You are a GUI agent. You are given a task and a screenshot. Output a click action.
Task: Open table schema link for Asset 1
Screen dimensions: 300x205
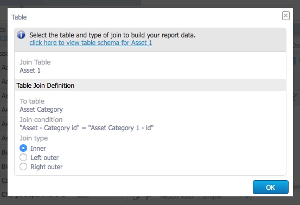tap(91, 43)
